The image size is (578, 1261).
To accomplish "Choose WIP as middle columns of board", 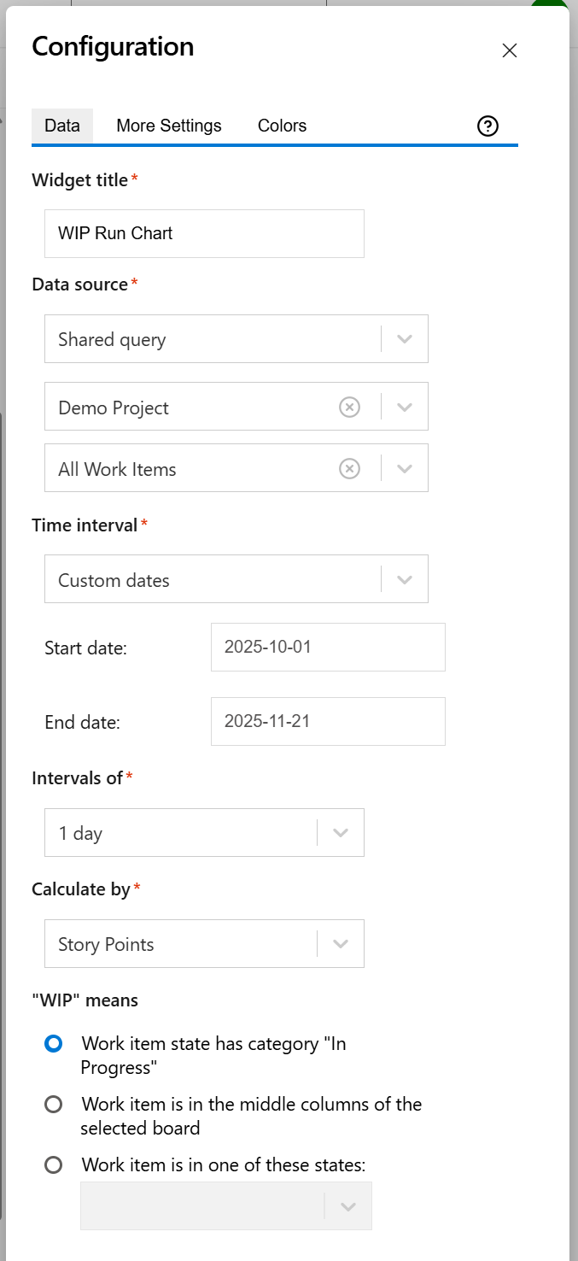I will pyautogui.click(x=53, y=1104).
